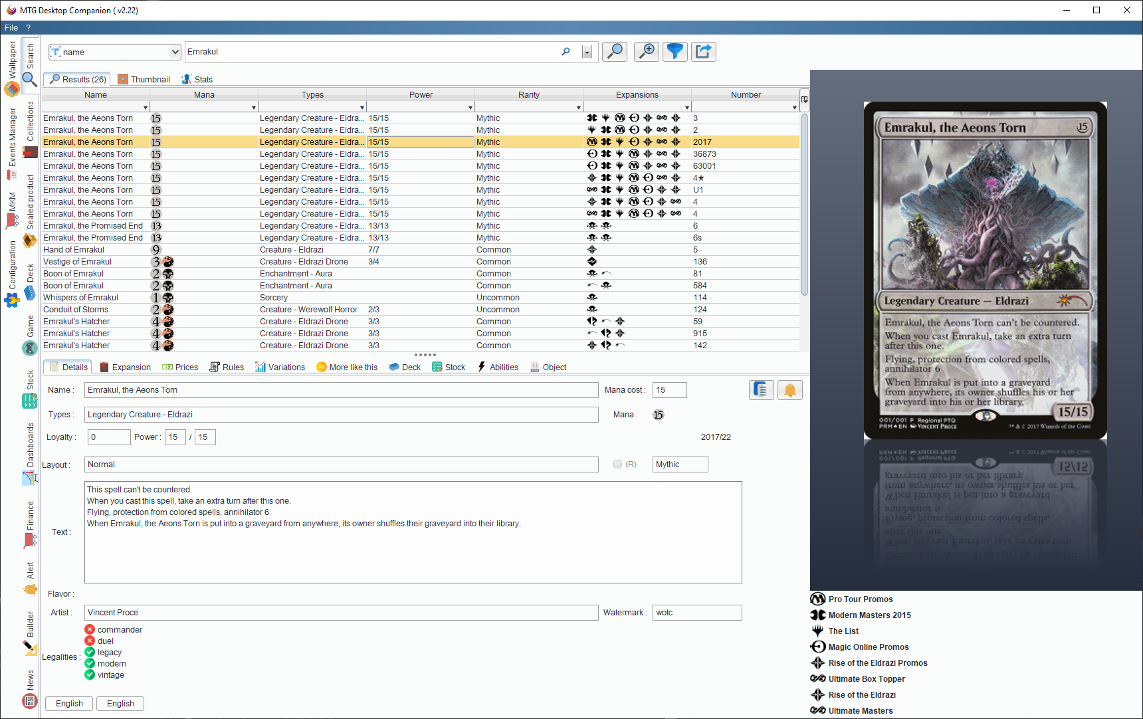
Task: Click the Emrakul card image preview
Action: point(986,270)
